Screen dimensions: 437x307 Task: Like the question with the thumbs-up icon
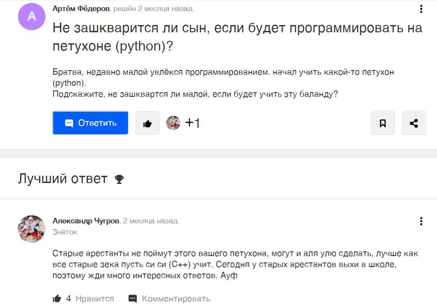pos(148,123)
